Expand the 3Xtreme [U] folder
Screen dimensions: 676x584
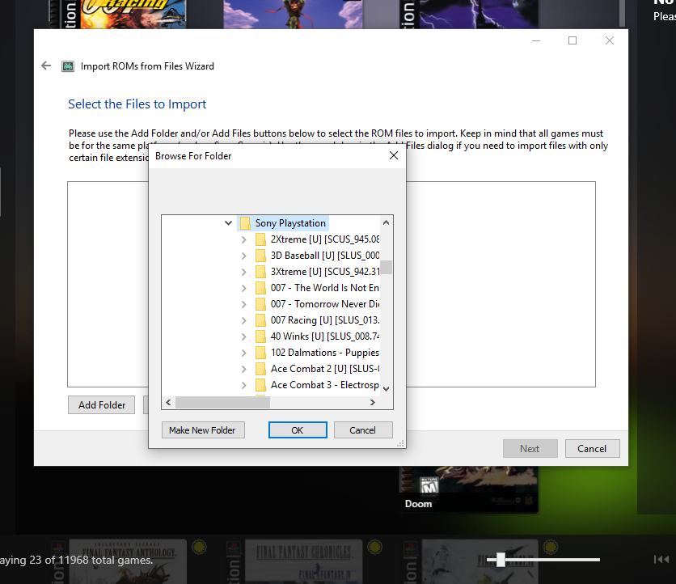coord(243,272)
